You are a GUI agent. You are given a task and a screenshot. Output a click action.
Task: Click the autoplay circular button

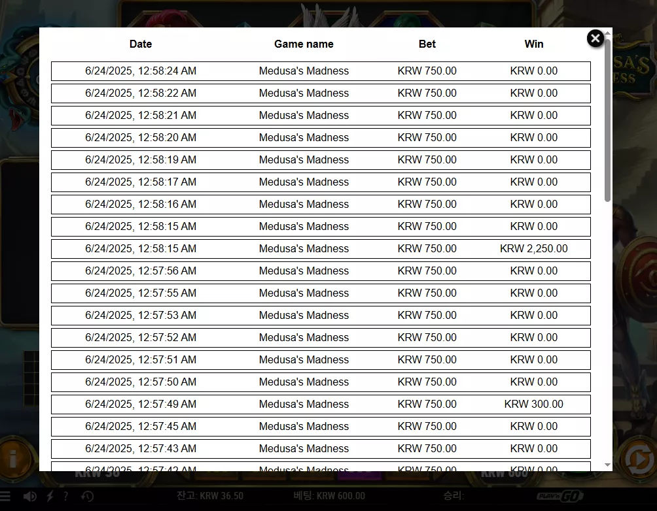point(639,461)
